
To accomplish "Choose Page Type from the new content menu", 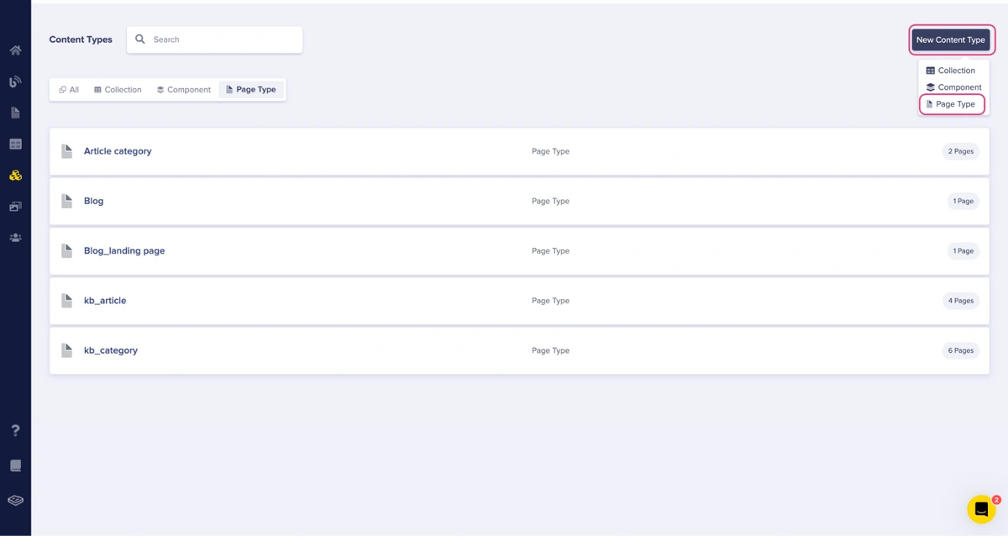I will point(951,104).
